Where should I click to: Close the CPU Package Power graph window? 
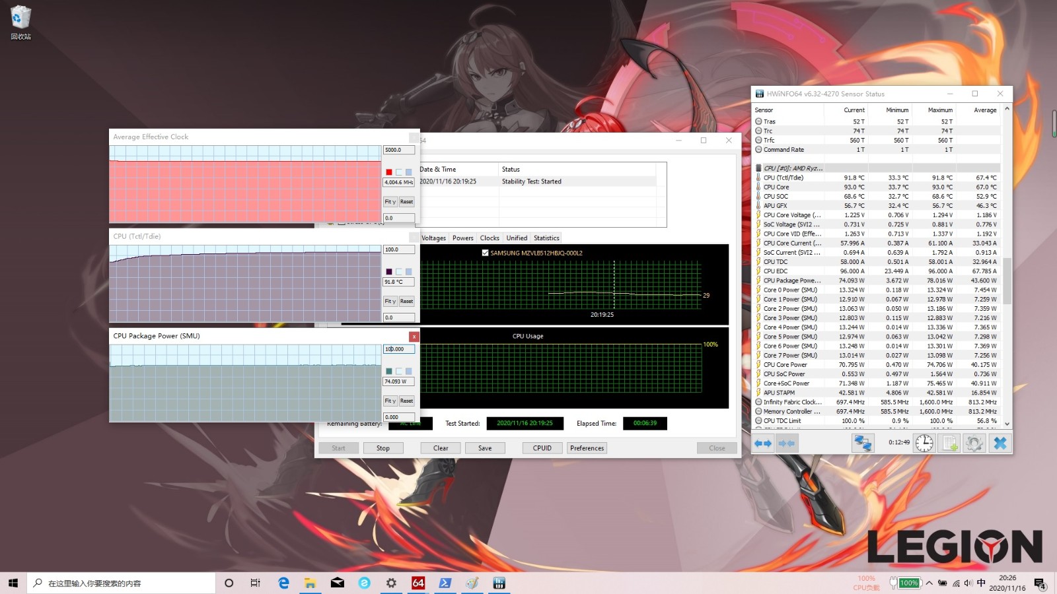point(414,337)
